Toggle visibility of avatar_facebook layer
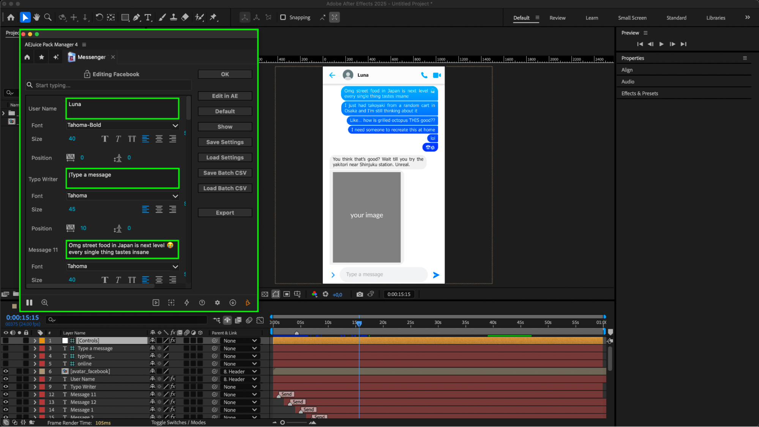This screenshot has height=427, width=759. point(6,372)
